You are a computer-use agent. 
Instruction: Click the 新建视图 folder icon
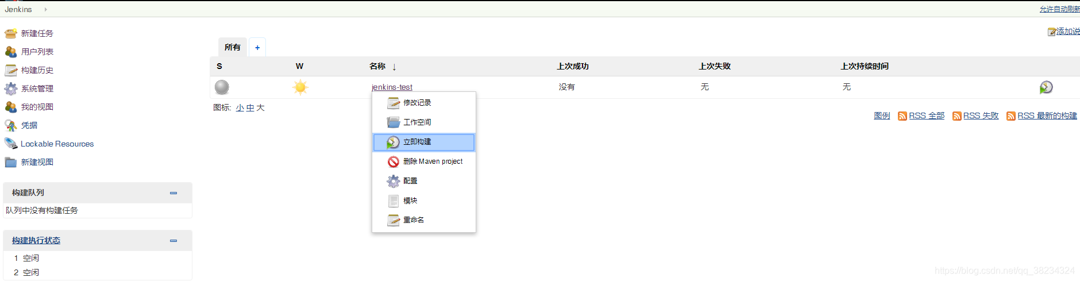tap(11, 162)
